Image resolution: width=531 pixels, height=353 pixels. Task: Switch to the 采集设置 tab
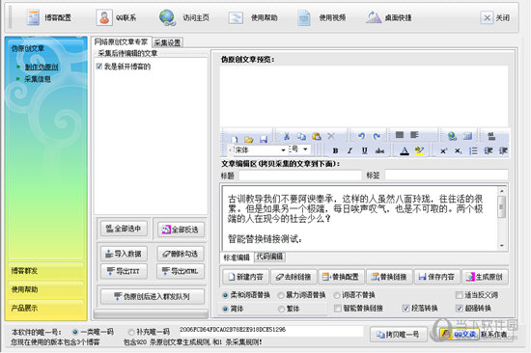pyautogui.click(x=167, y=42)
